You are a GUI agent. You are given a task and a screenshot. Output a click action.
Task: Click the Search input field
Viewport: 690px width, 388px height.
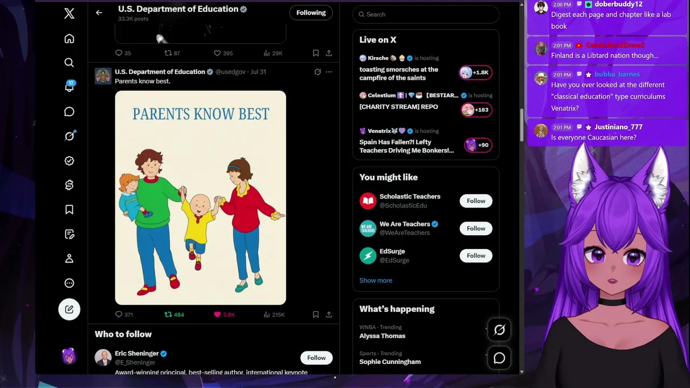[426, 15]
